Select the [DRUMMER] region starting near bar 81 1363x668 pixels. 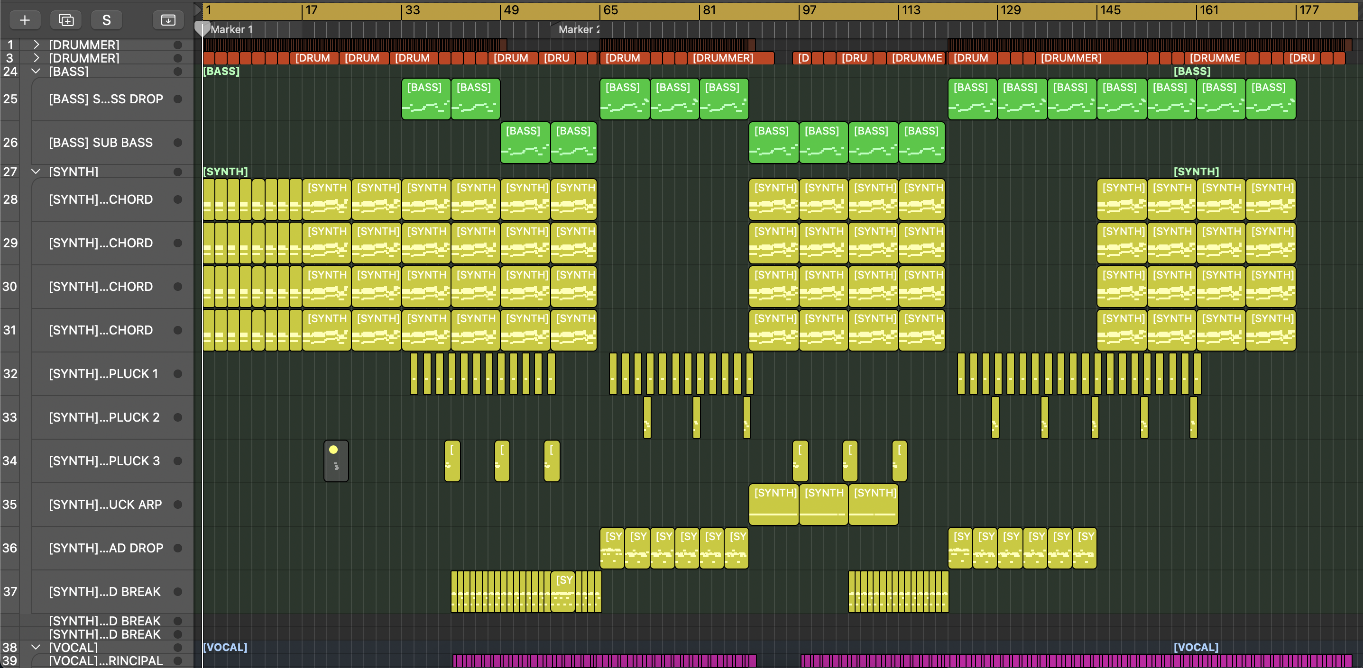731,58
